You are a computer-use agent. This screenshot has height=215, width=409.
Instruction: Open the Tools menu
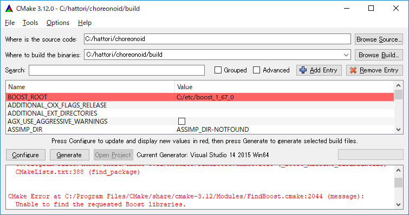coord(30,23)
